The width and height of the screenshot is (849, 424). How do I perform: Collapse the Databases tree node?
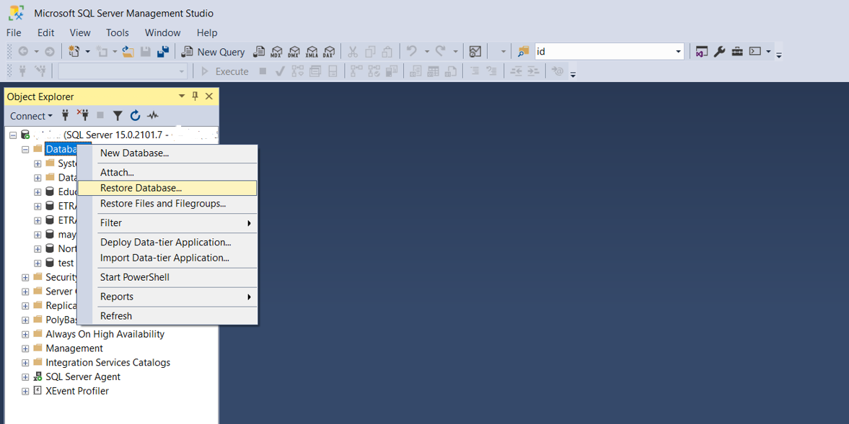(x=25, y=150)
